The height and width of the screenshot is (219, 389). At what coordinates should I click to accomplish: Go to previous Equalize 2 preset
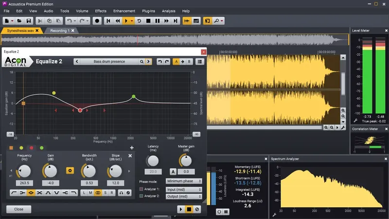(x=77, y=62)
